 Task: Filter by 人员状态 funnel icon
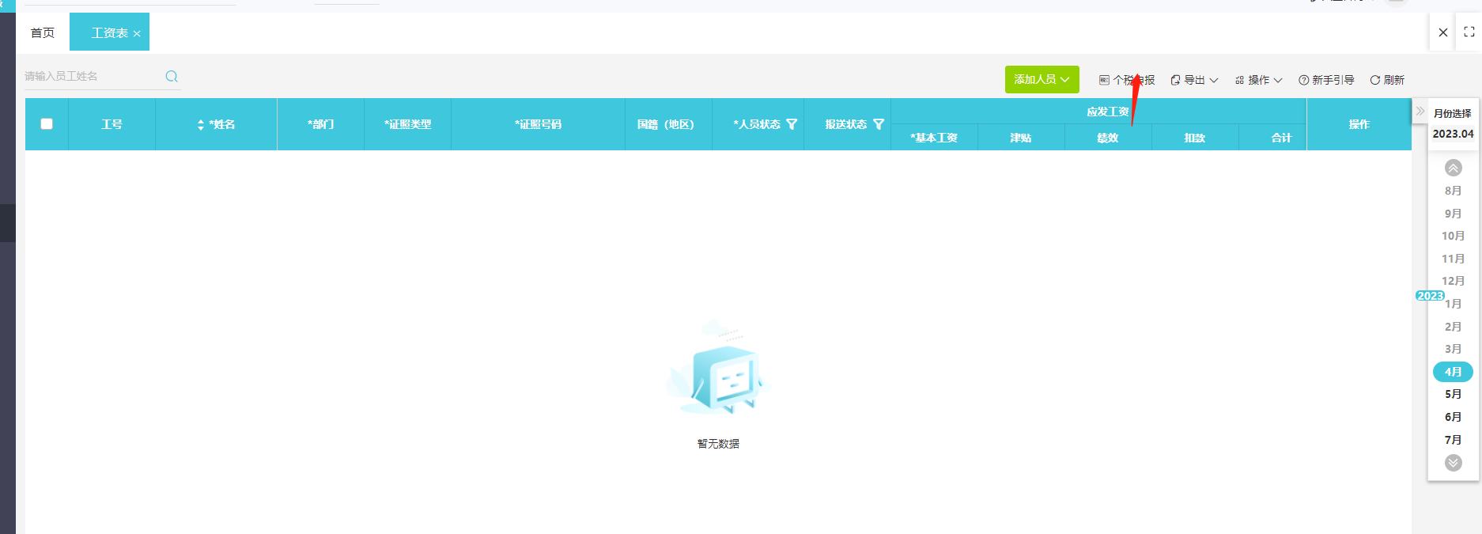792,124
